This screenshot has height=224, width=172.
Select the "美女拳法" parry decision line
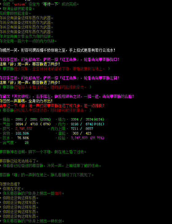click(x=26, y=37)
